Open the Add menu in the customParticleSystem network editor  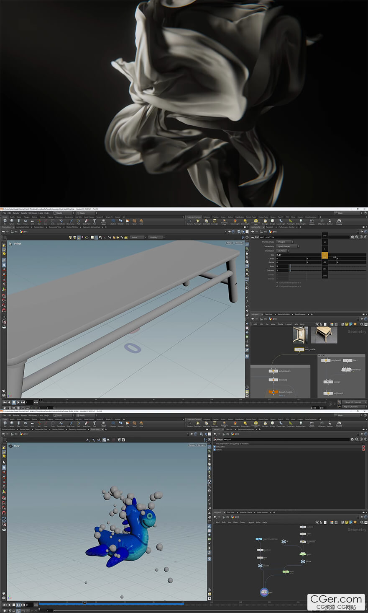[x=217, y=522]
